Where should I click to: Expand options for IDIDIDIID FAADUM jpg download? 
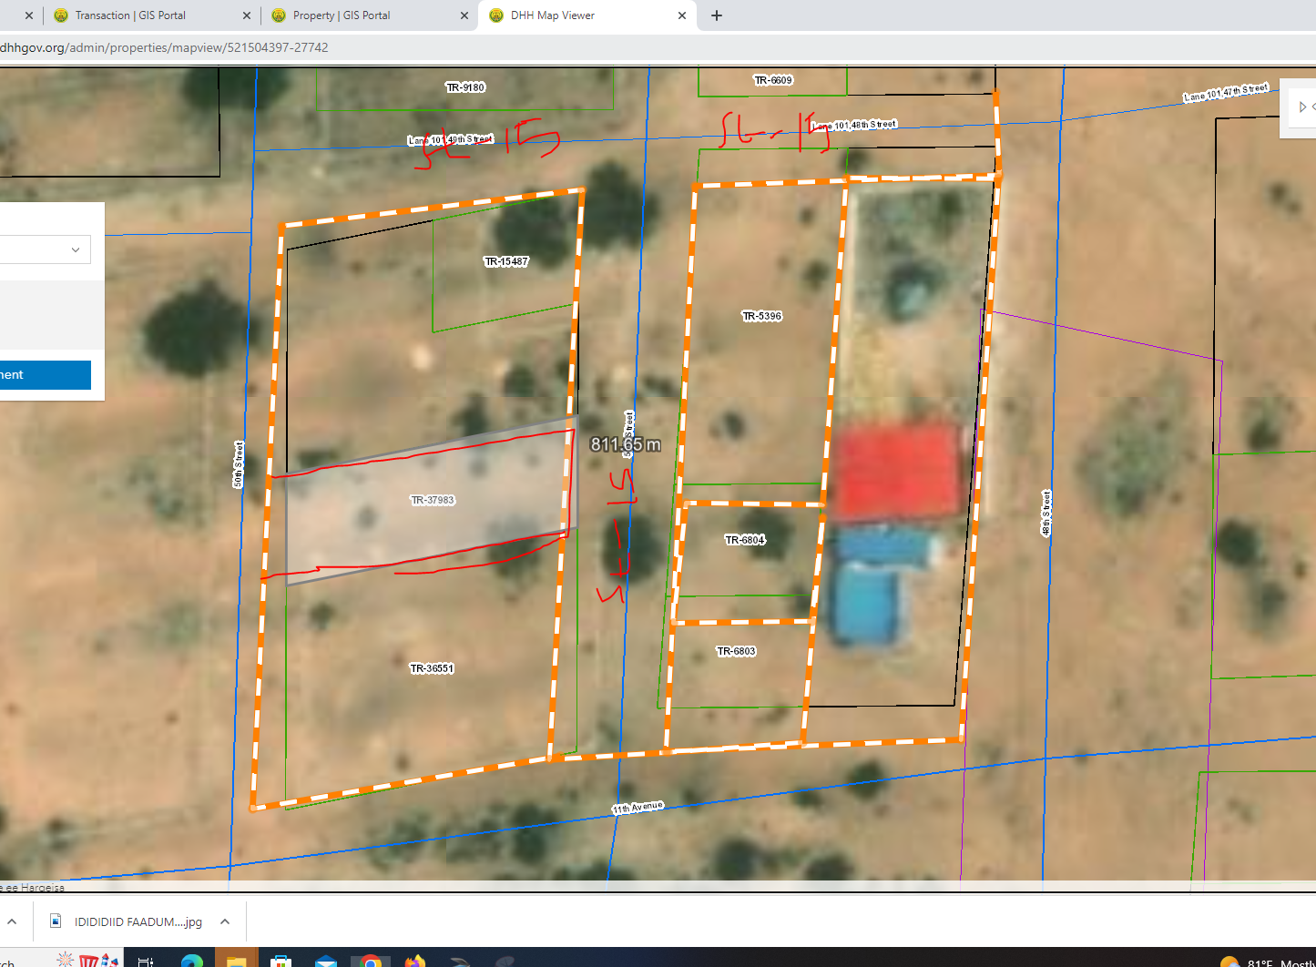pyautogui.click(x=225, y=921)
